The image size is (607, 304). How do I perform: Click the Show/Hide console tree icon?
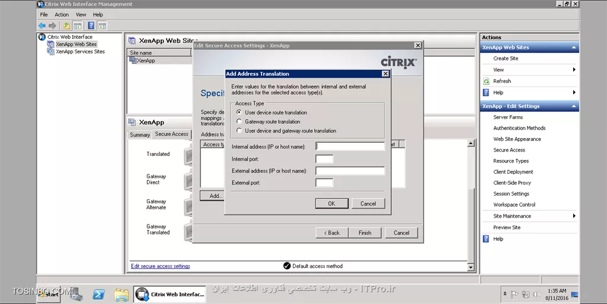pyautogui.click(x=78, y=26)
